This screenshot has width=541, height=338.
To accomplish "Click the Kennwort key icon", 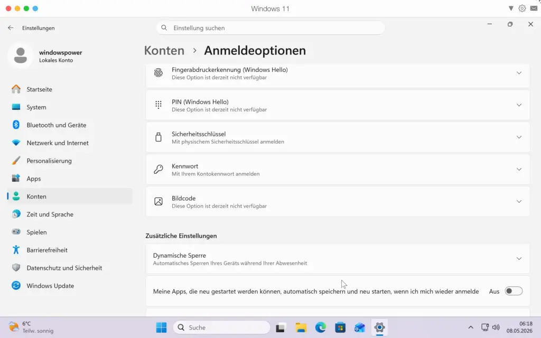I will click(158, 169).
